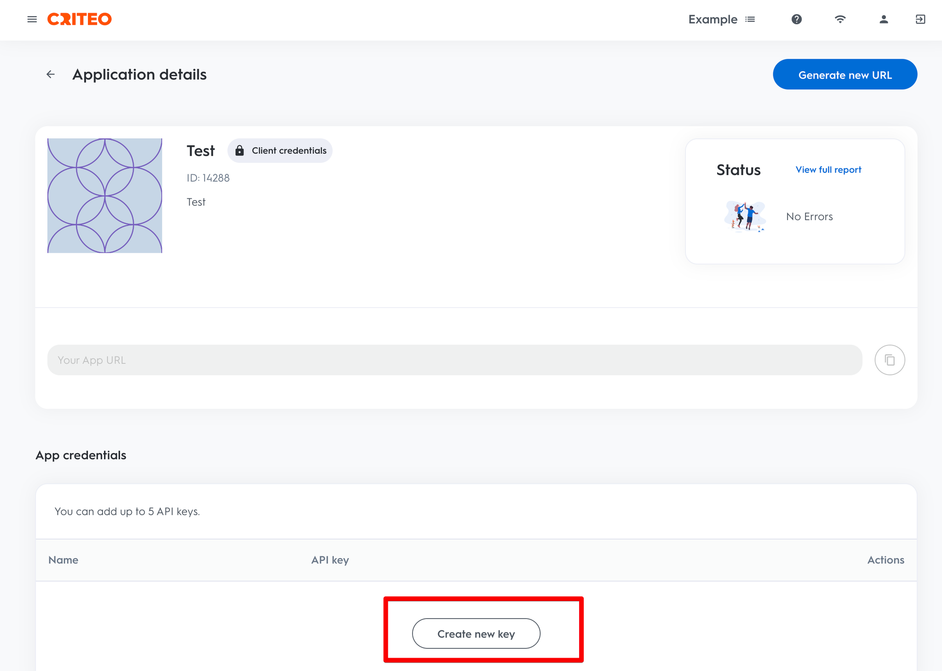This screenshot has height=671, width=942.
Task: Click the API key column header
Action: [x=330, y=560]
